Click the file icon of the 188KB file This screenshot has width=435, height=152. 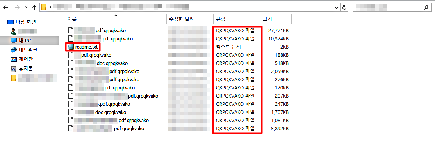click(70, 55)
